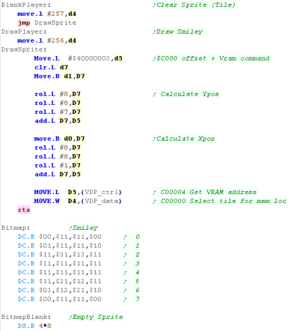Click the VDP_ctrl operand
This screenshot has height=331, width=288.
coord(101,192)
